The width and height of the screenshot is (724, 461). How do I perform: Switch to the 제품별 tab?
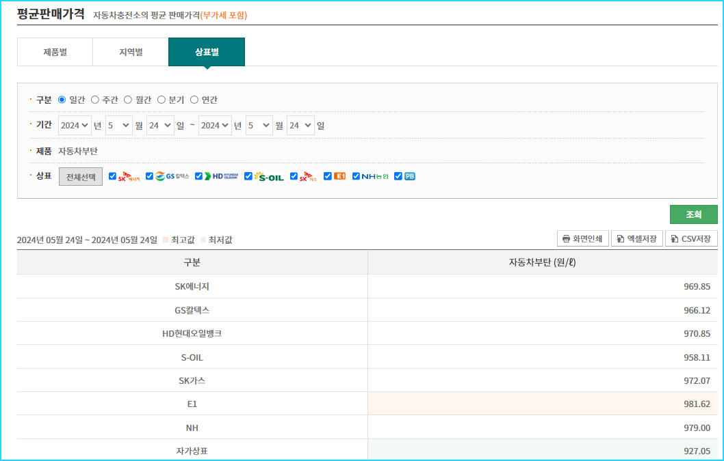click(55, 52)
